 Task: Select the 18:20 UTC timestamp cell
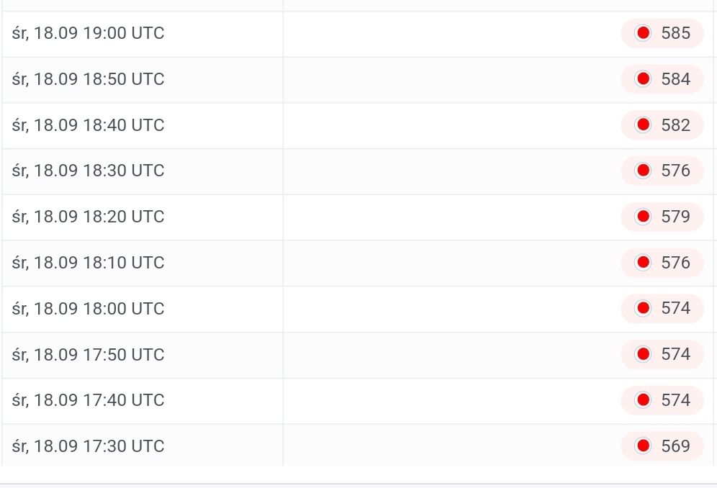coord(89,217)
